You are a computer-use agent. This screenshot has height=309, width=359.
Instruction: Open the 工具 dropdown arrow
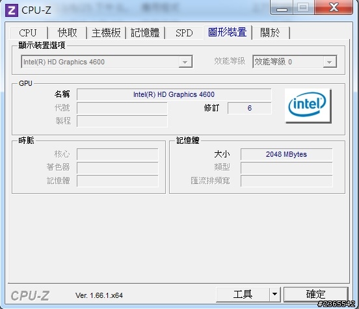pos(274,294)
